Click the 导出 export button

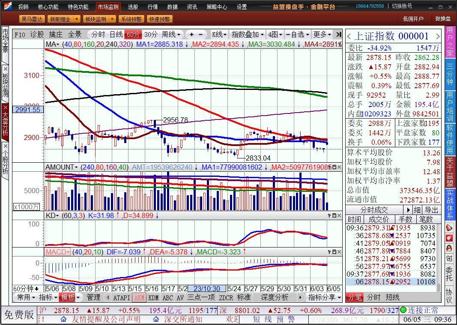tap(431, 210)
